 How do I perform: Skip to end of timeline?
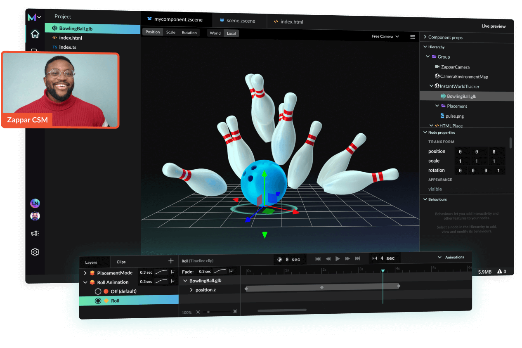(357, 258)
